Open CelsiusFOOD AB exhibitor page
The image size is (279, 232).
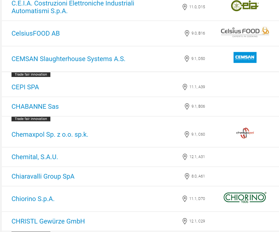36,33
